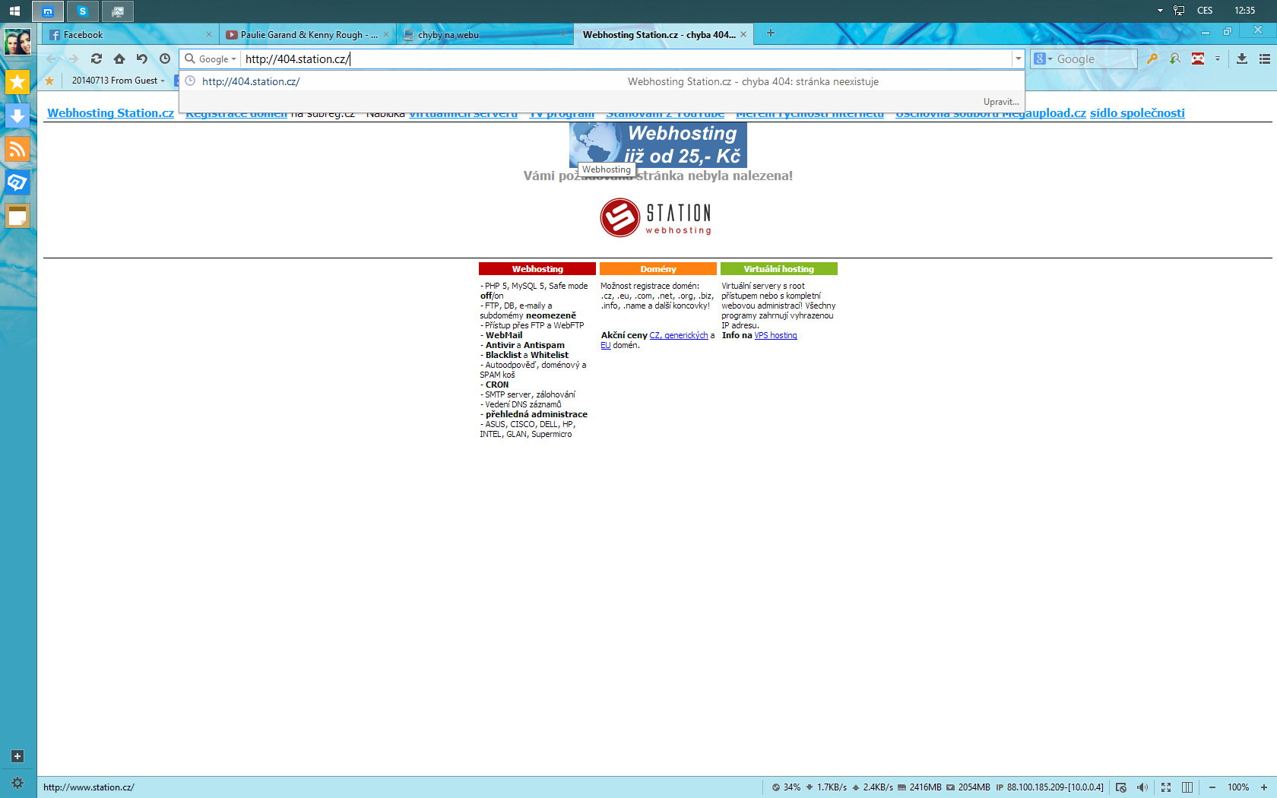Viewport: 1277px width, 798px height.
Task: Open the Windows Start button
Action: [x=14, y=11]
